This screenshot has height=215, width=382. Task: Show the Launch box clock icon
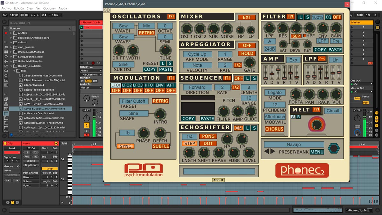pos(8,202)
